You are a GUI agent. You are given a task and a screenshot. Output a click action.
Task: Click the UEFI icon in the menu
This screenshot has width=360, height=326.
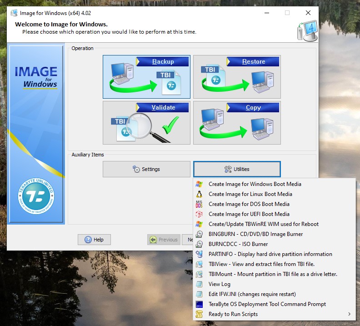point(199,214)
